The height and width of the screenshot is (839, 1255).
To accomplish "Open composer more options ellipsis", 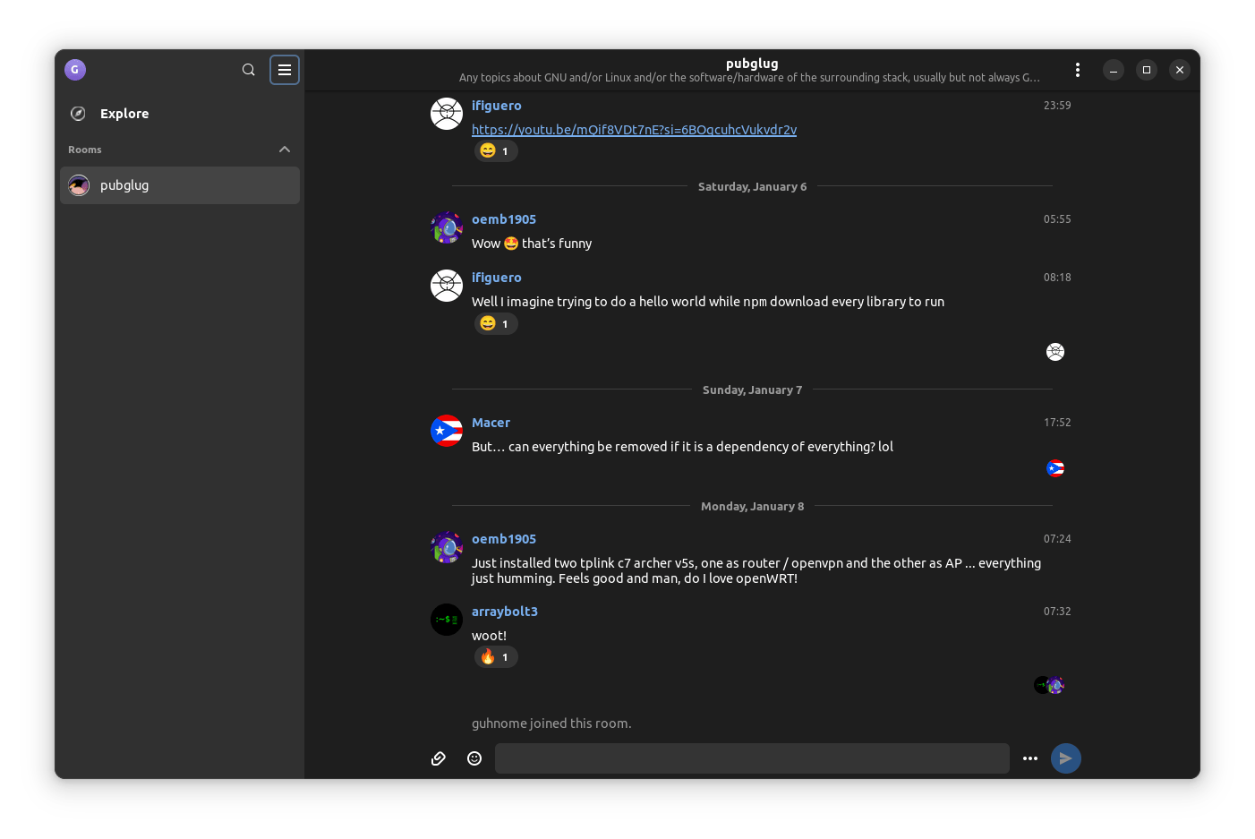I will 1030,758.
